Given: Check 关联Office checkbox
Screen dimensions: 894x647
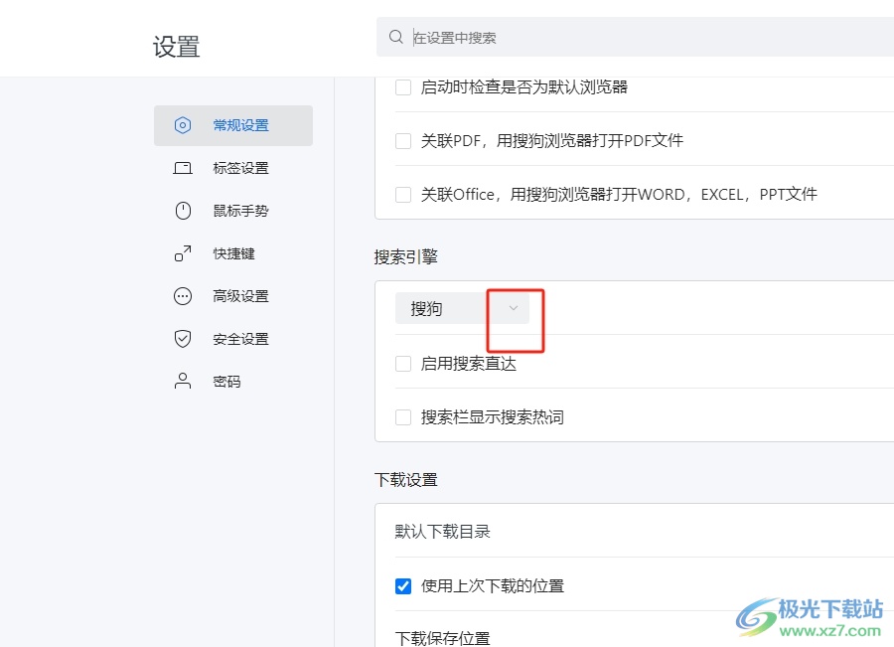Looking at the screenshot, I should (403, 195).
